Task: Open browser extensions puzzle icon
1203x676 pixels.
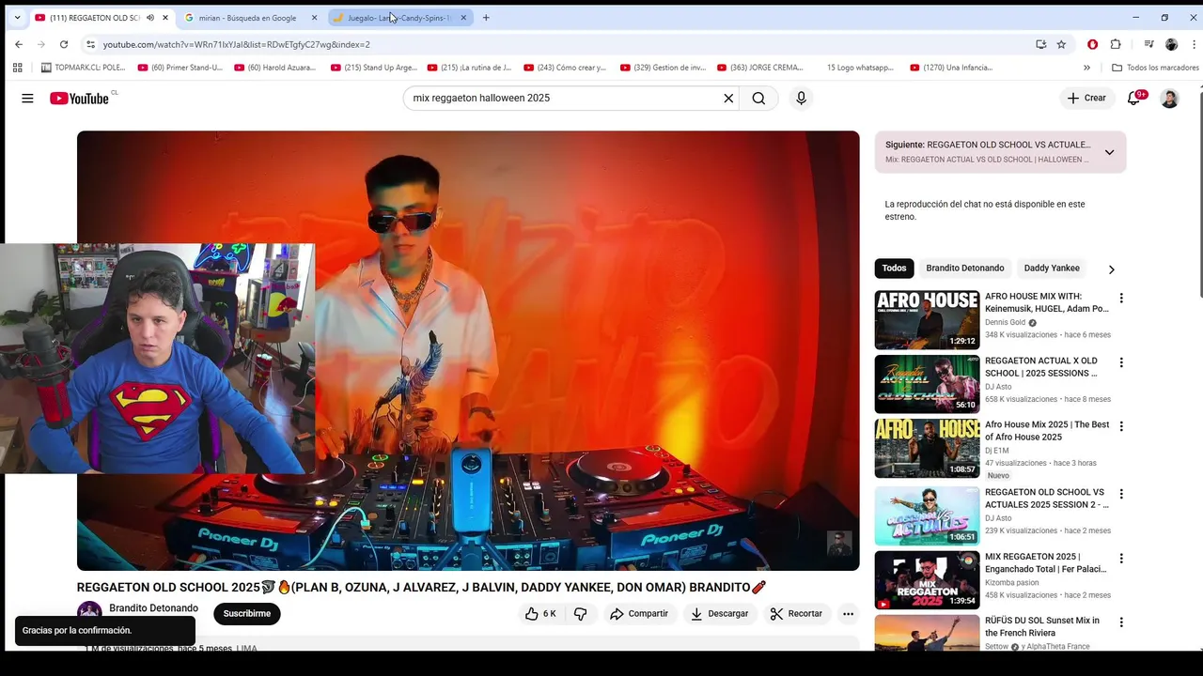Action: (1116, 44)
